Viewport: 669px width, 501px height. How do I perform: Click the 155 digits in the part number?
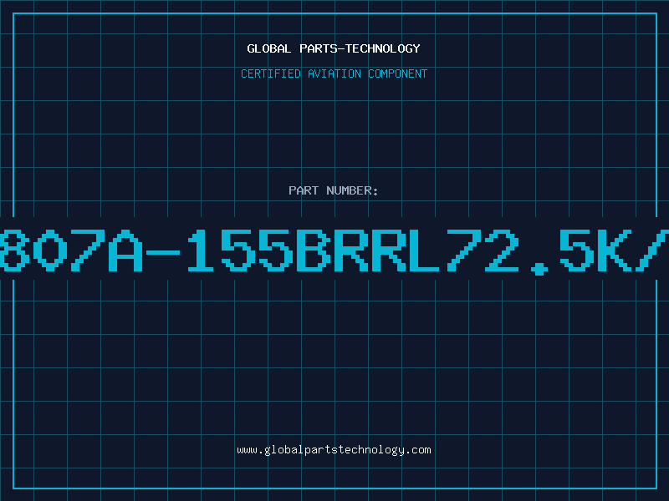(241, 250)
